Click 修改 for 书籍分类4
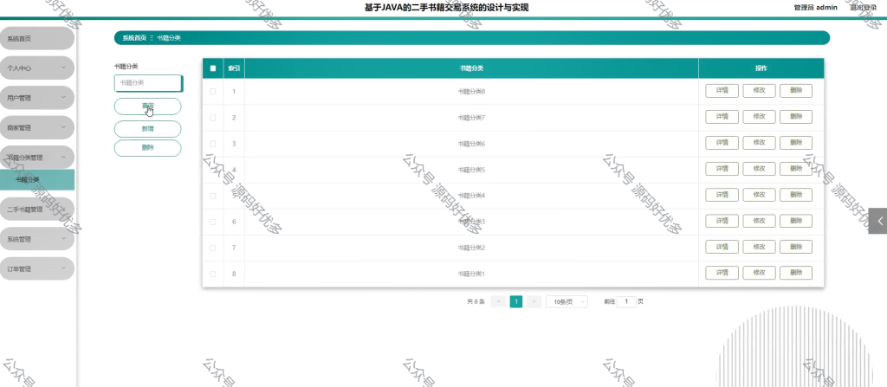Screen dimensions: 887x387 (759, 195)
